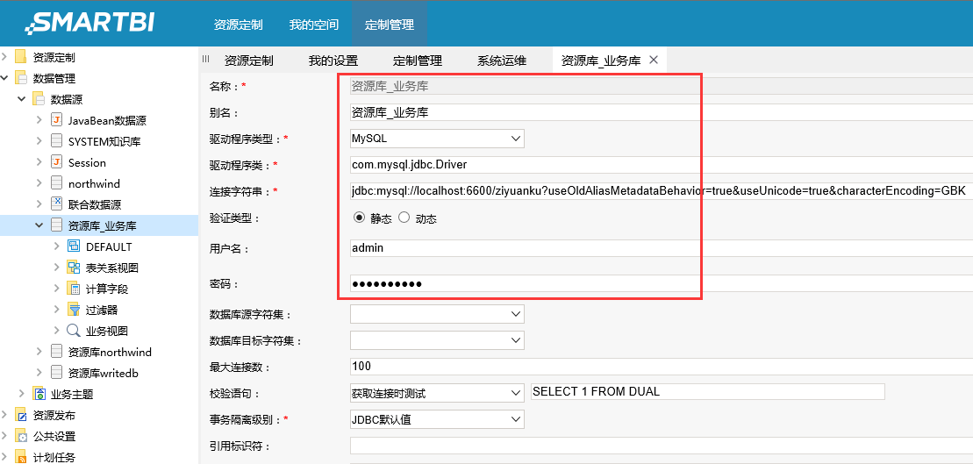Expand the DEFAULT tree node
Screen dimensions: 973x464
pyautogui.click(x=56, y=246)
